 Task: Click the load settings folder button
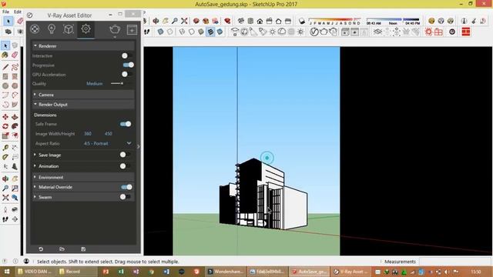coord(62,249)
